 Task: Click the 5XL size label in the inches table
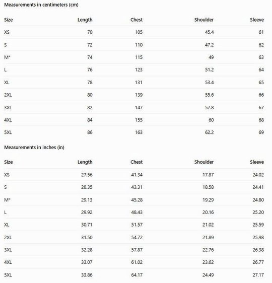pyautogui.click(x=8, y=275)
